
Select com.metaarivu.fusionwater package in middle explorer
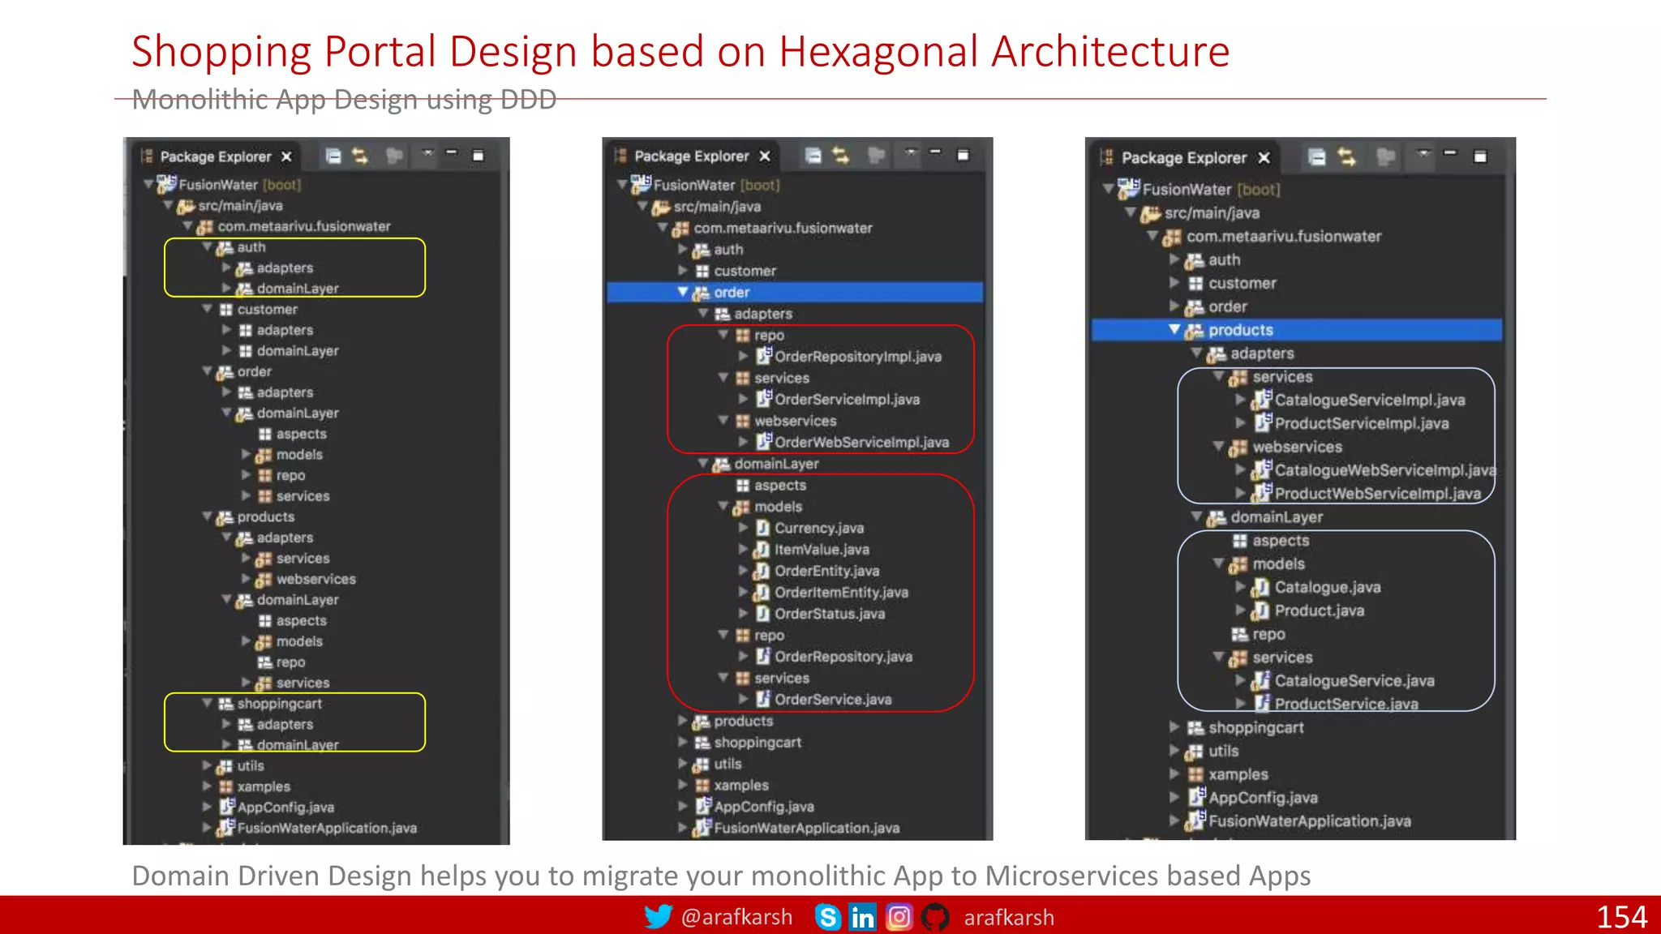(783, 229)
